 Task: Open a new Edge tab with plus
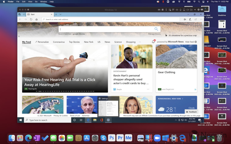point(56,15)
